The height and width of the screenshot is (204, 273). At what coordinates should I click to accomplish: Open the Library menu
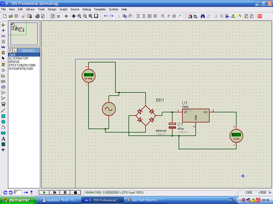click(30, 9)
